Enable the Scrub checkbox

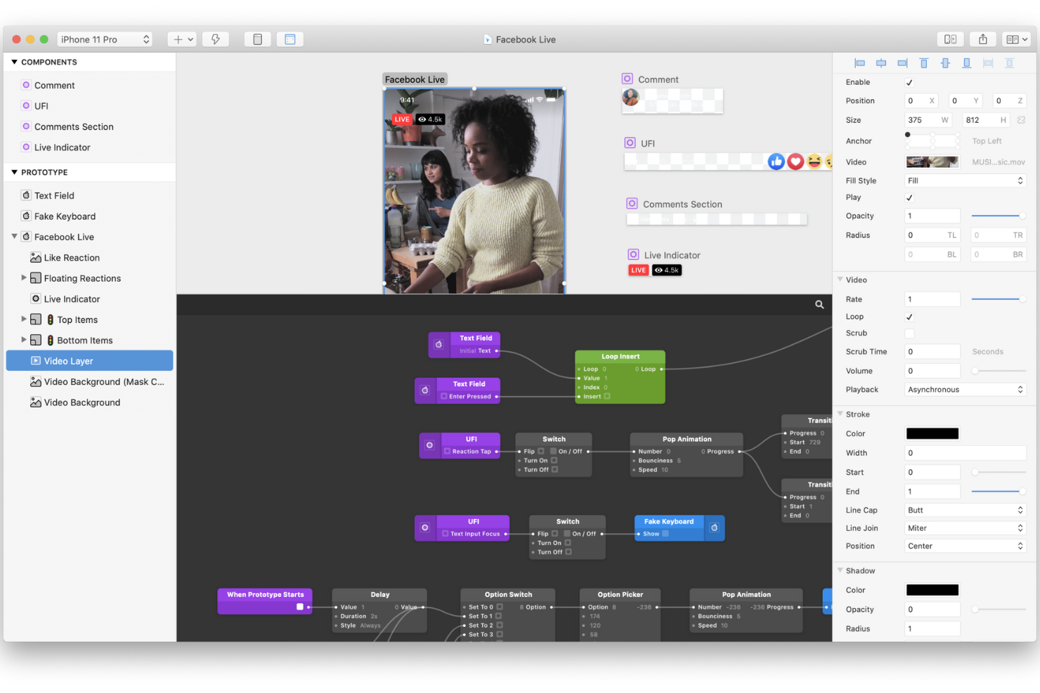[x=909, y=334]
